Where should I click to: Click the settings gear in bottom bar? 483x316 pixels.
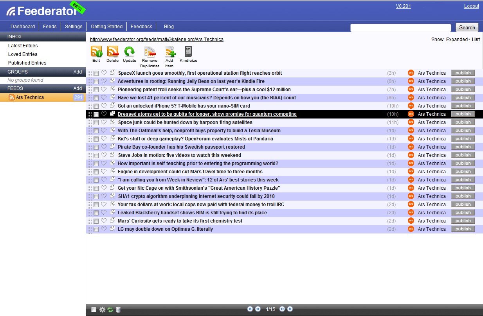[102, 309]
